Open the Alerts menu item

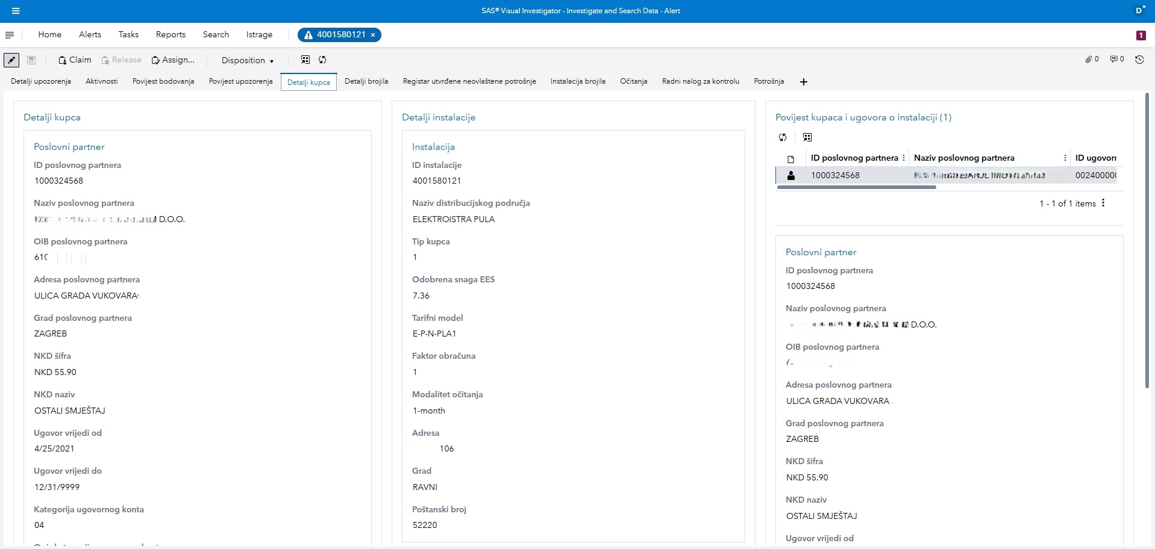[90, 34]
